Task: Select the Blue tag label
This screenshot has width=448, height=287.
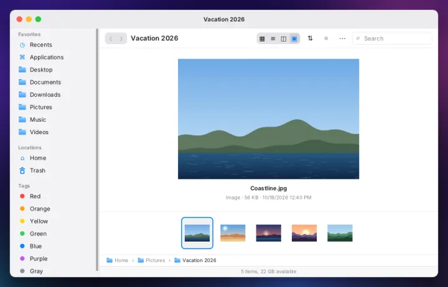Action: [35, 246]
